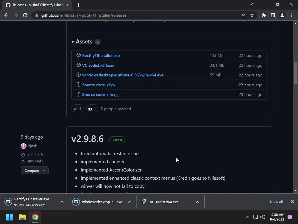
Task: Open the notification center badge
Action: pos(290,217)
